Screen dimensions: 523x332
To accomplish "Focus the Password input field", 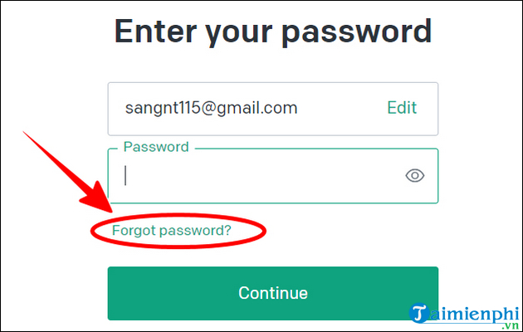I will tap(257, 176).
